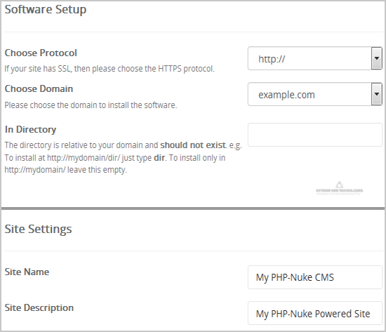This screenshot has height=332, width=386.
Task: Open the protocol dropdown arrow next to http://
Action: (376, 58)
